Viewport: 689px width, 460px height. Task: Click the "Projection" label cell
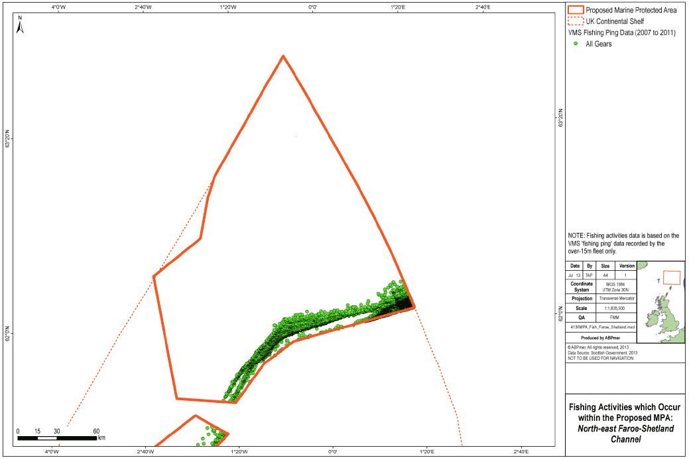pos(581,299)
